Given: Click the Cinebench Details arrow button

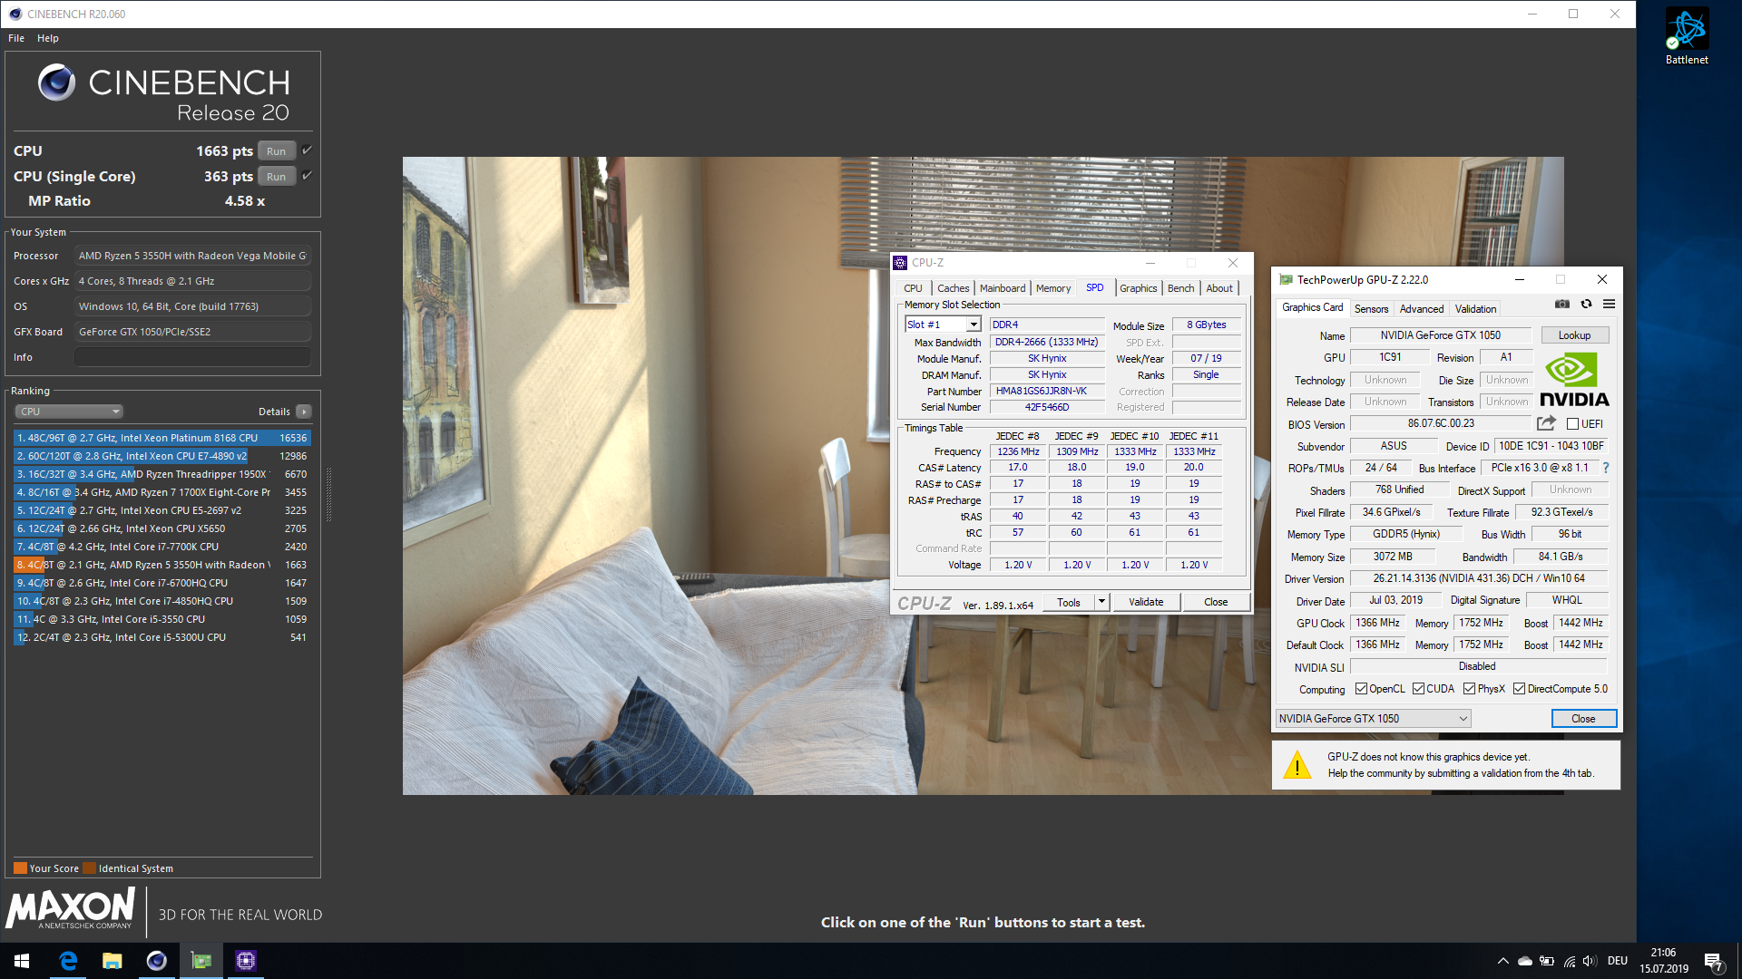Looking at the screenshot, I should point(304,412).
